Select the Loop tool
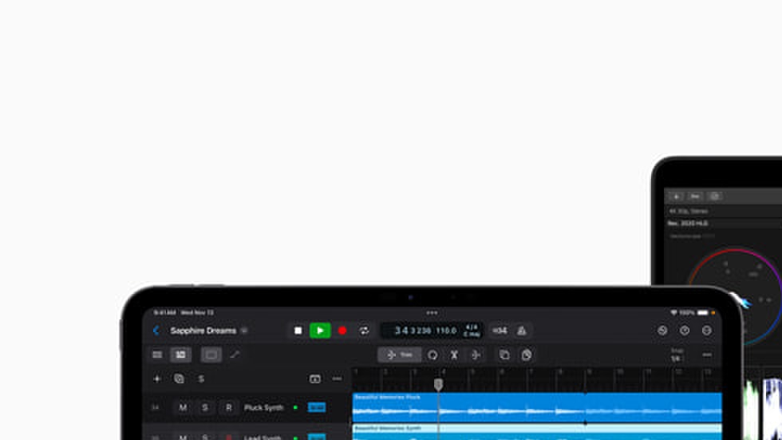The height and width of the screenshot is (440, 782). [x=432, y=355]
